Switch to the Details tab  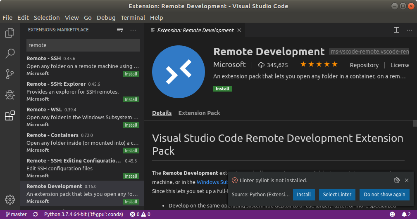pos(162,113)
